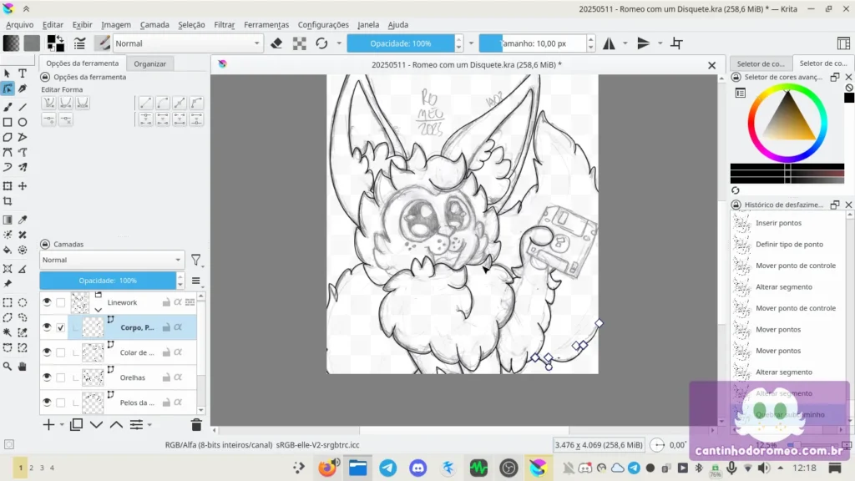This screenshot has height=481, width=855.
Task: Select the Edit Shapes tool
Action: (x=8, y=89)
